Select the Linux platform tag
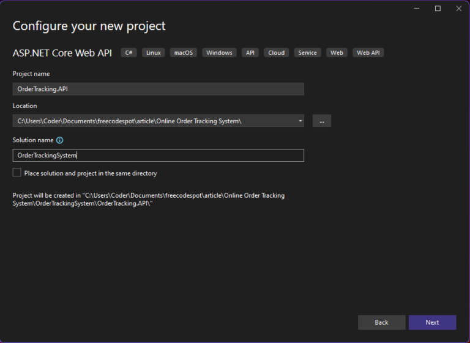 (x=154, y=53)
